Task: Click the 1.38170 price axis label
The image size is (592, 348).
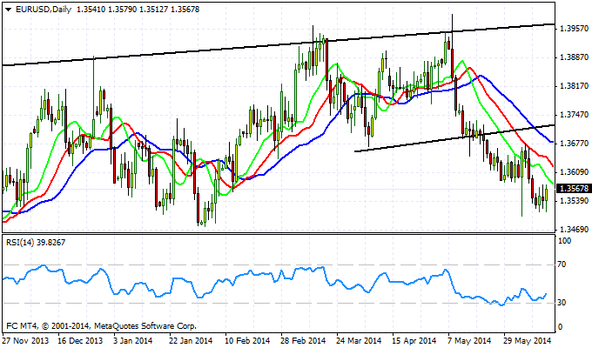Action: tap(575, 86)
